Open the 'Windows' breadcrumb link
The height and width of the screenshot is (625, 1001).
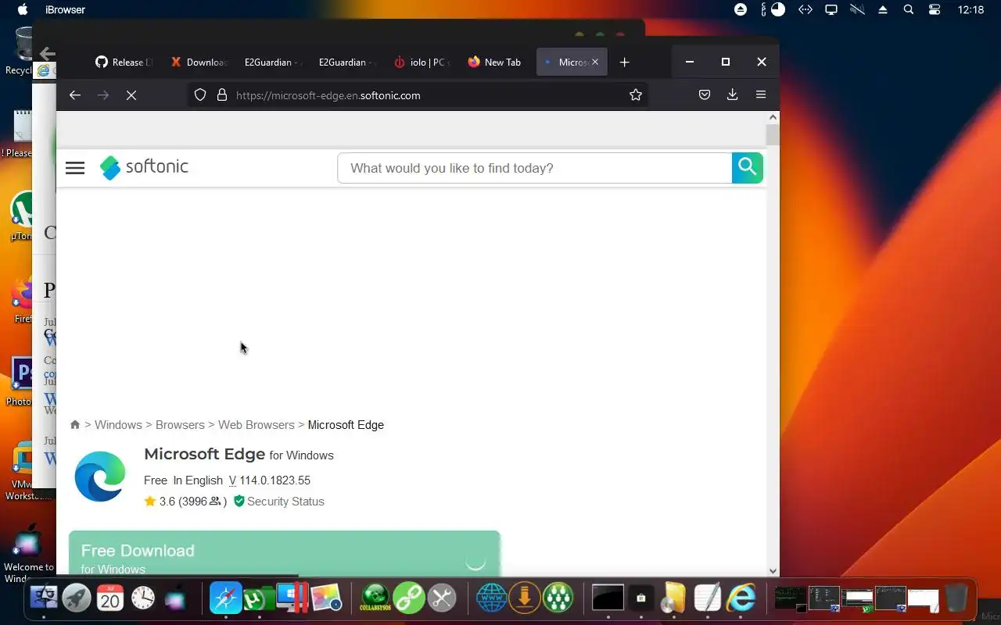tap(118, 425)
